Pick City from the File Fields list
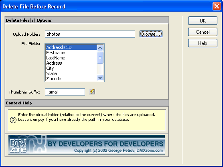Image resolution: width=223 pixels, height=167 pixels. 71,68
